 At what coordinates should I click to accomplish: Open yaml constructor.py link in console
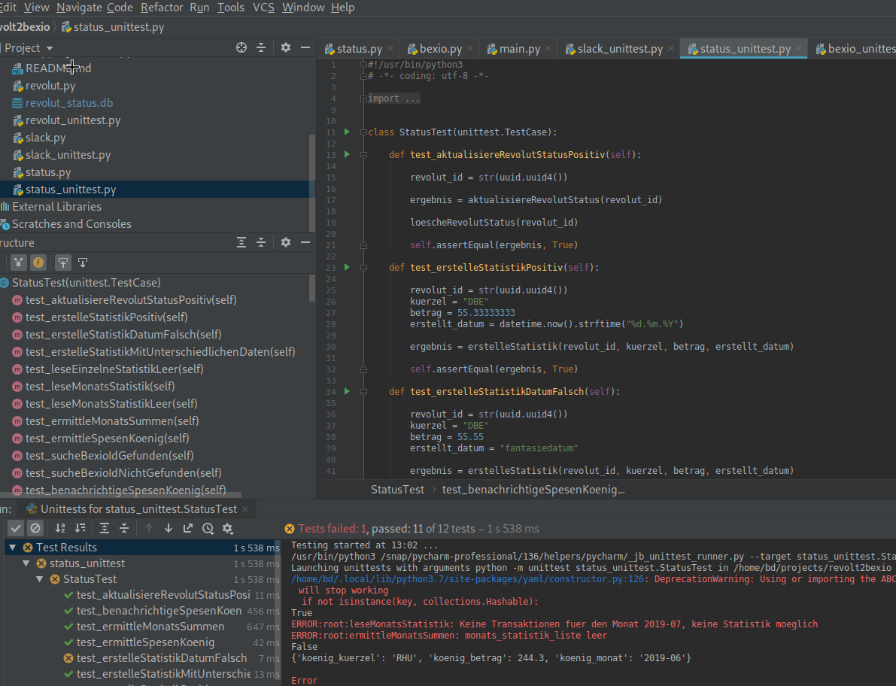click(x=467, y=579)
